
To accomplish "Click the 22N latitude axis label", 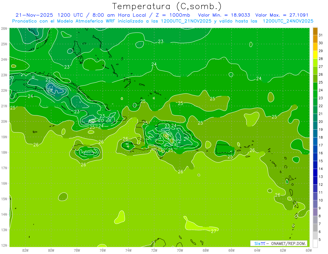I will point(4,90).
